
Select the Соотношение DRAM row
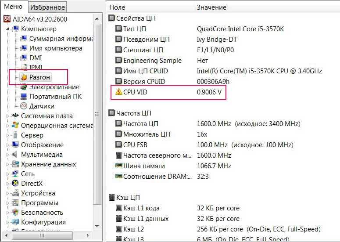tap(223, 176)
